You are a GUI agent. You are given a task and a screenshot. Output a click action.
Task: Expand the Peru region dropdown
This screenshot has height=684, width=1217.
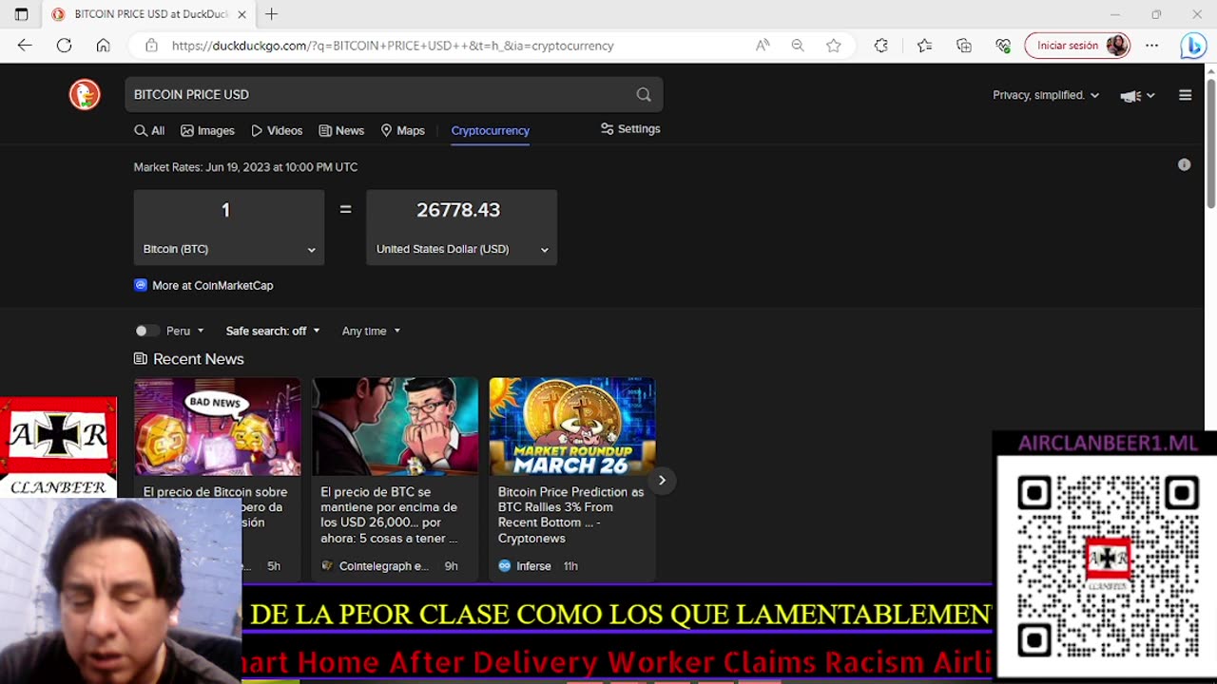(186, 331)
